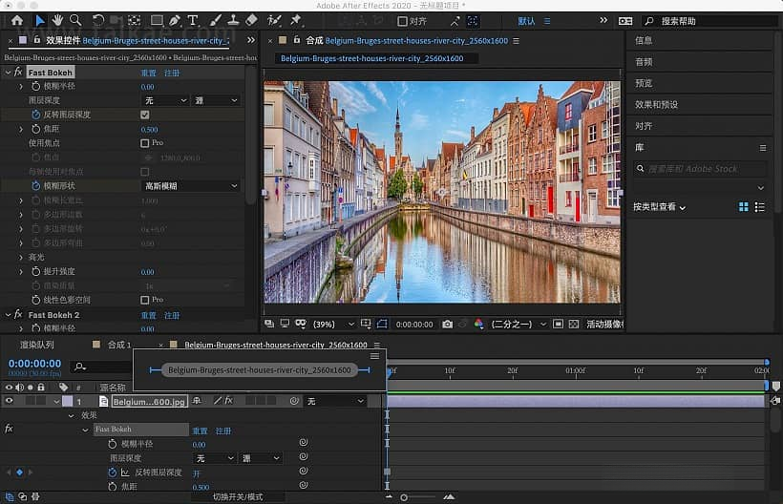Open the 音频 panel
This screenshot has height=504, width=783.
point(645,62)
